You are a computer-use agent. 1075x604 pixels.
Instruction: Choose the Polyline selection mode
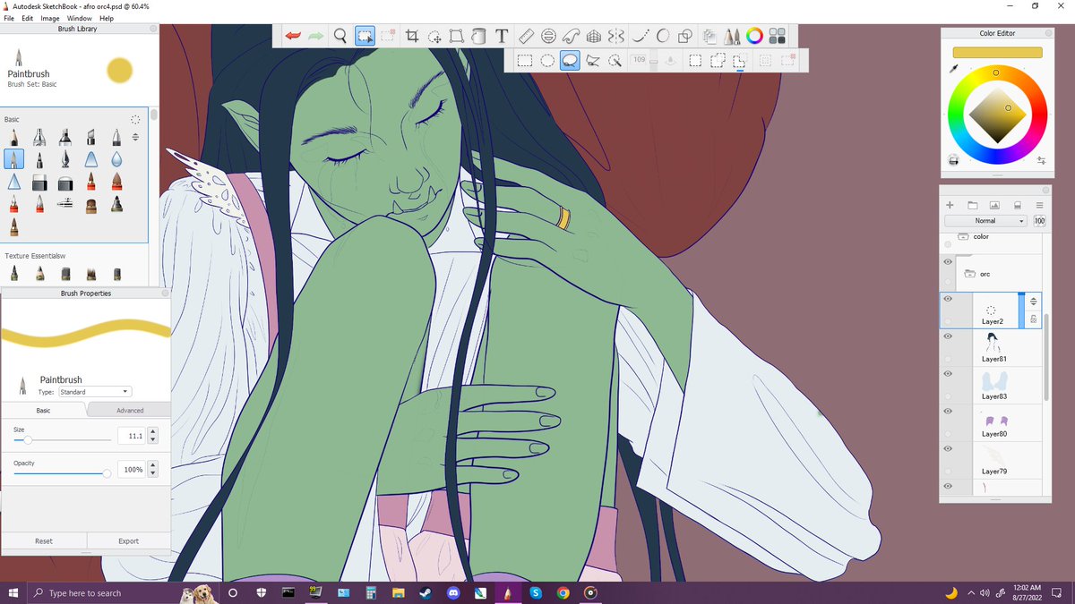pos(592,61)
